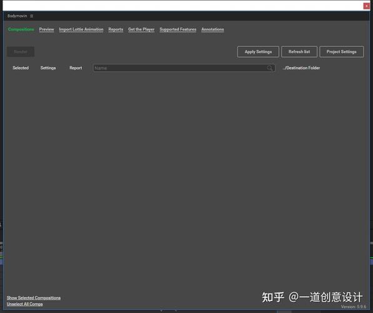Go to Import Lottie Animation tab

pos(81,29)
